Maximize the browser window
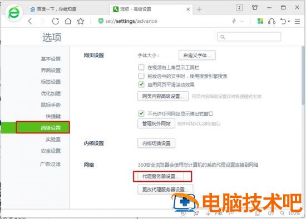 (283, 8)
